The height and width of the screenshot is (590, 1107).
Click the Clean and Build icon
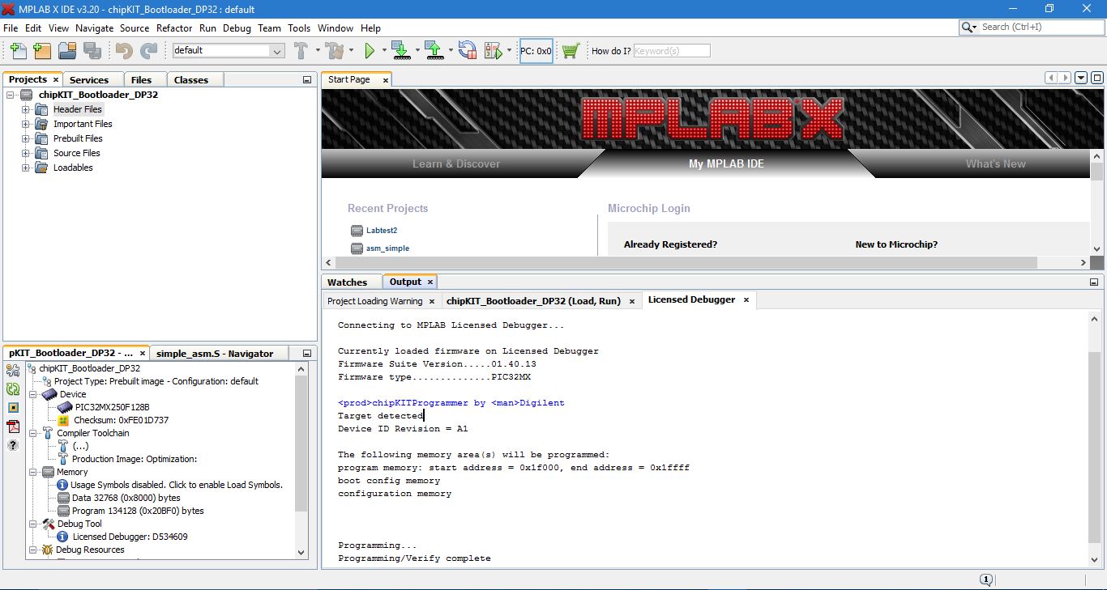[x=336, y=51]
